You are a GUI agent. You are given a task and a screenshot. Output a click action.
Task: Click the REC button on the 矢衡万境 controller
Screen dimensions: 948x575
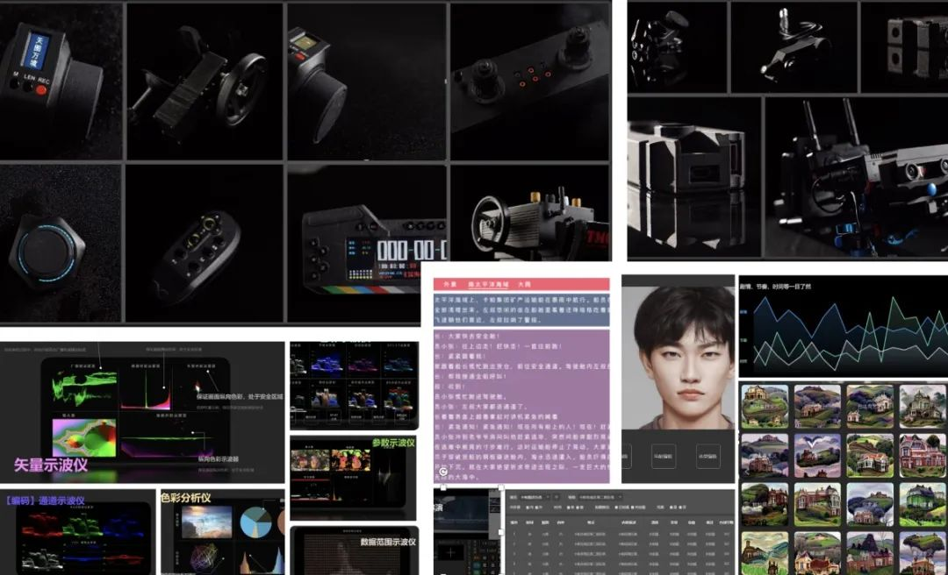[x=41, y=89]
